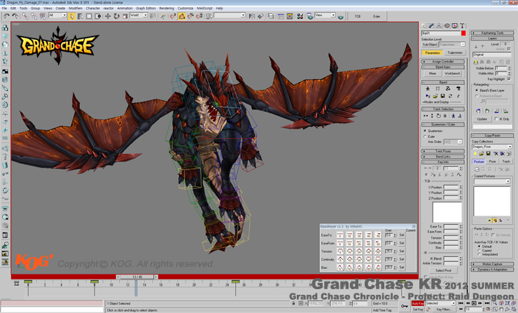Click the Update button
Viewport: 518px width, 313px height.
[x=482, y=119]
